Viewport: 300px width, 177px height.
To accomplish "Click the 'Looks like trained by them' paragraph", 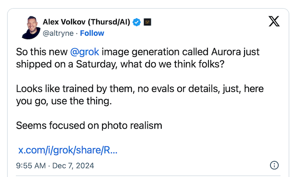I will click(140, 95).
